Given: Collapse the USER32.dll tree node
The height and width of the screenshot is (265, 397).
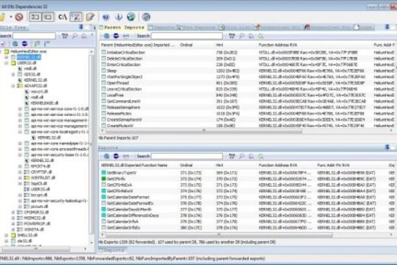Looking at the screenshot, I should [6, 63].
